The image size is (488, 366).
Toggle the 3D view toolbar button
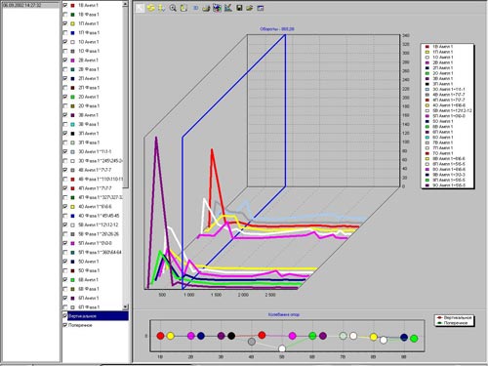[x=195, y=8]
